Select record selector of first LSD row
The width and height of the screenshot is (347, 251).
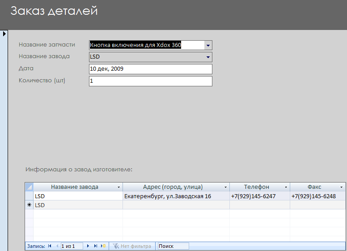[29, 196]
